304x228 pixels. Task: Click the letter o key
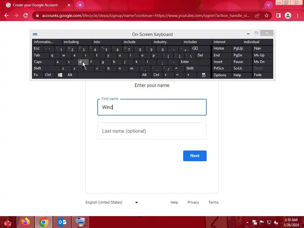tap(145, 55)
